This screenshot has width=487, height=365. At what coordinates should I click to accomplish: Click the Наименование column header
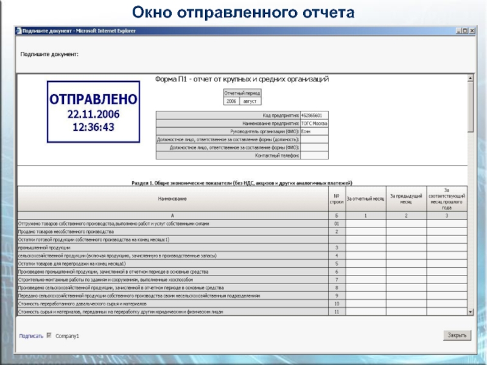coord(172,199)
